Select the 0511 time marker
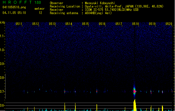The width and height of the screenshot is (175, 111). [x=19, y=24]
